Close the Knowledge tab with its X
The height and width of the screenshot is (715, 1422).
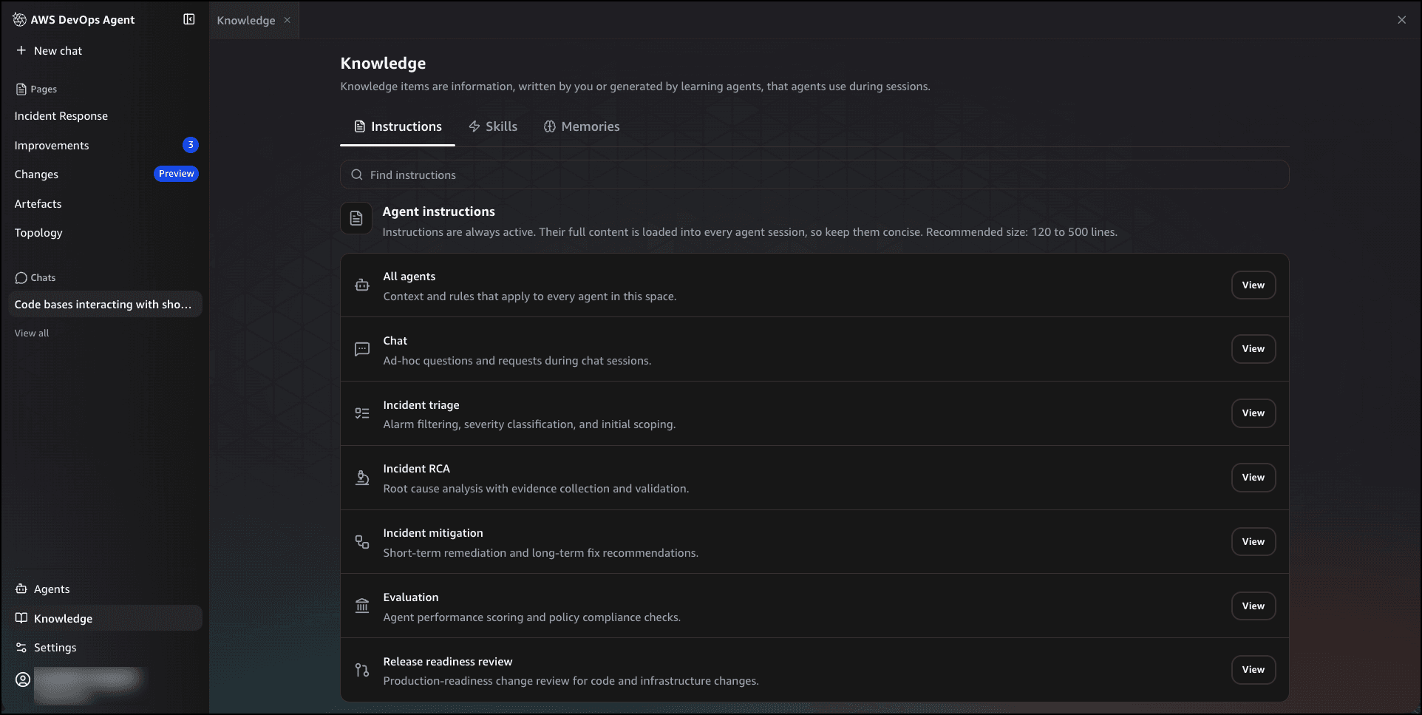click(288, 20)
